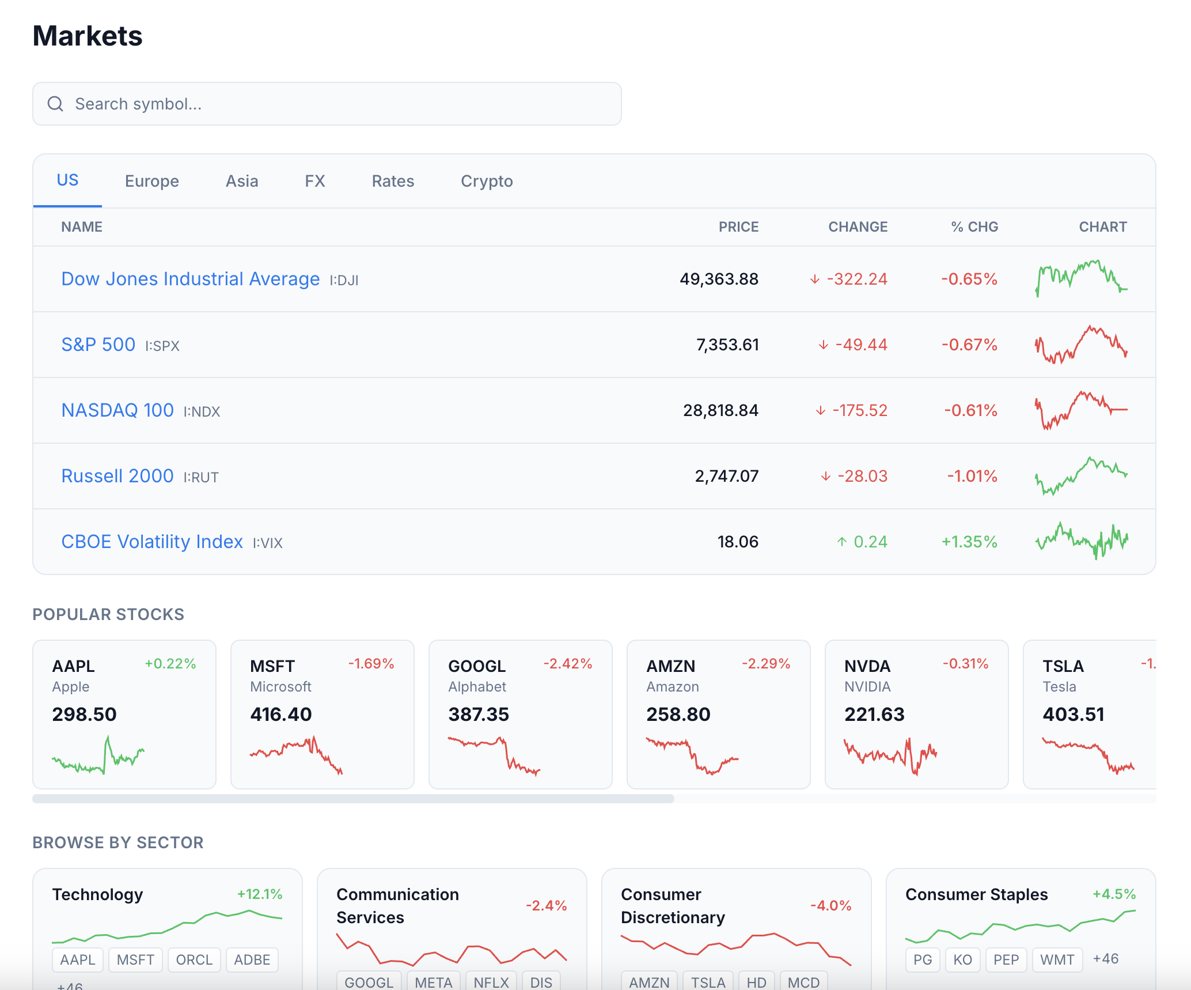
Task: Open the Consumer Discretionary sector title
Action: tap(673, 906)
